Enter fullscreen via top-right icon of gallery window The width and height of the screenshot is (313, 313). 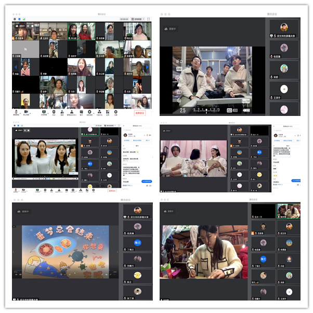pos(149,19)
